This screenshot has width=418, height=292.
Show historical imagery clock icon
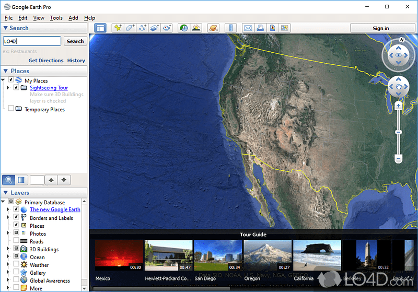(184, 28)
